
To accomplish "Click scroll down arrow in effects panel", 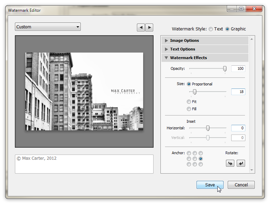I will tap(252, 170).
